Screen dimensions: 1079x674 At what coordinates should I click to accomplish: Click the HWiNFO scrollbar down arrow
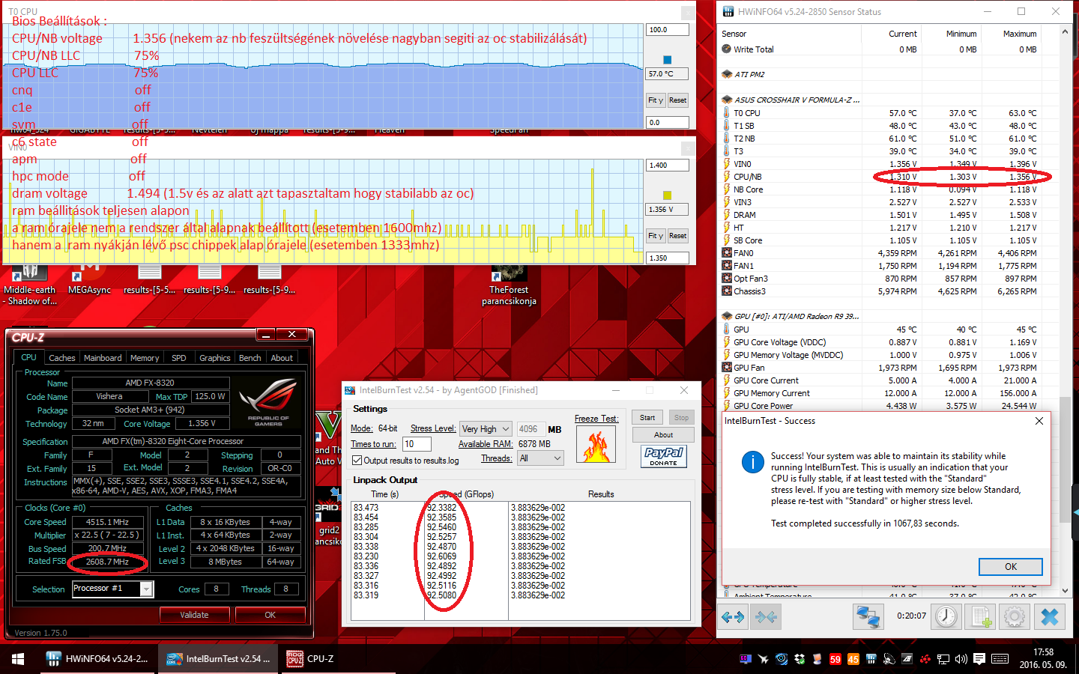[x=1066, y=591]
